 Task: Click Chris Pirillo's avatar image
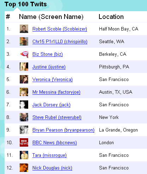(24, 41)
